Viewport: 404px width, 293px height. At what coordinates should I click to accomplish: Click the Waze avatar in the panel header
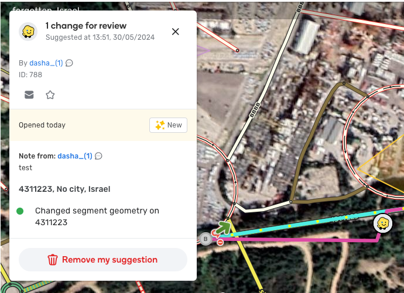[28, 32]
